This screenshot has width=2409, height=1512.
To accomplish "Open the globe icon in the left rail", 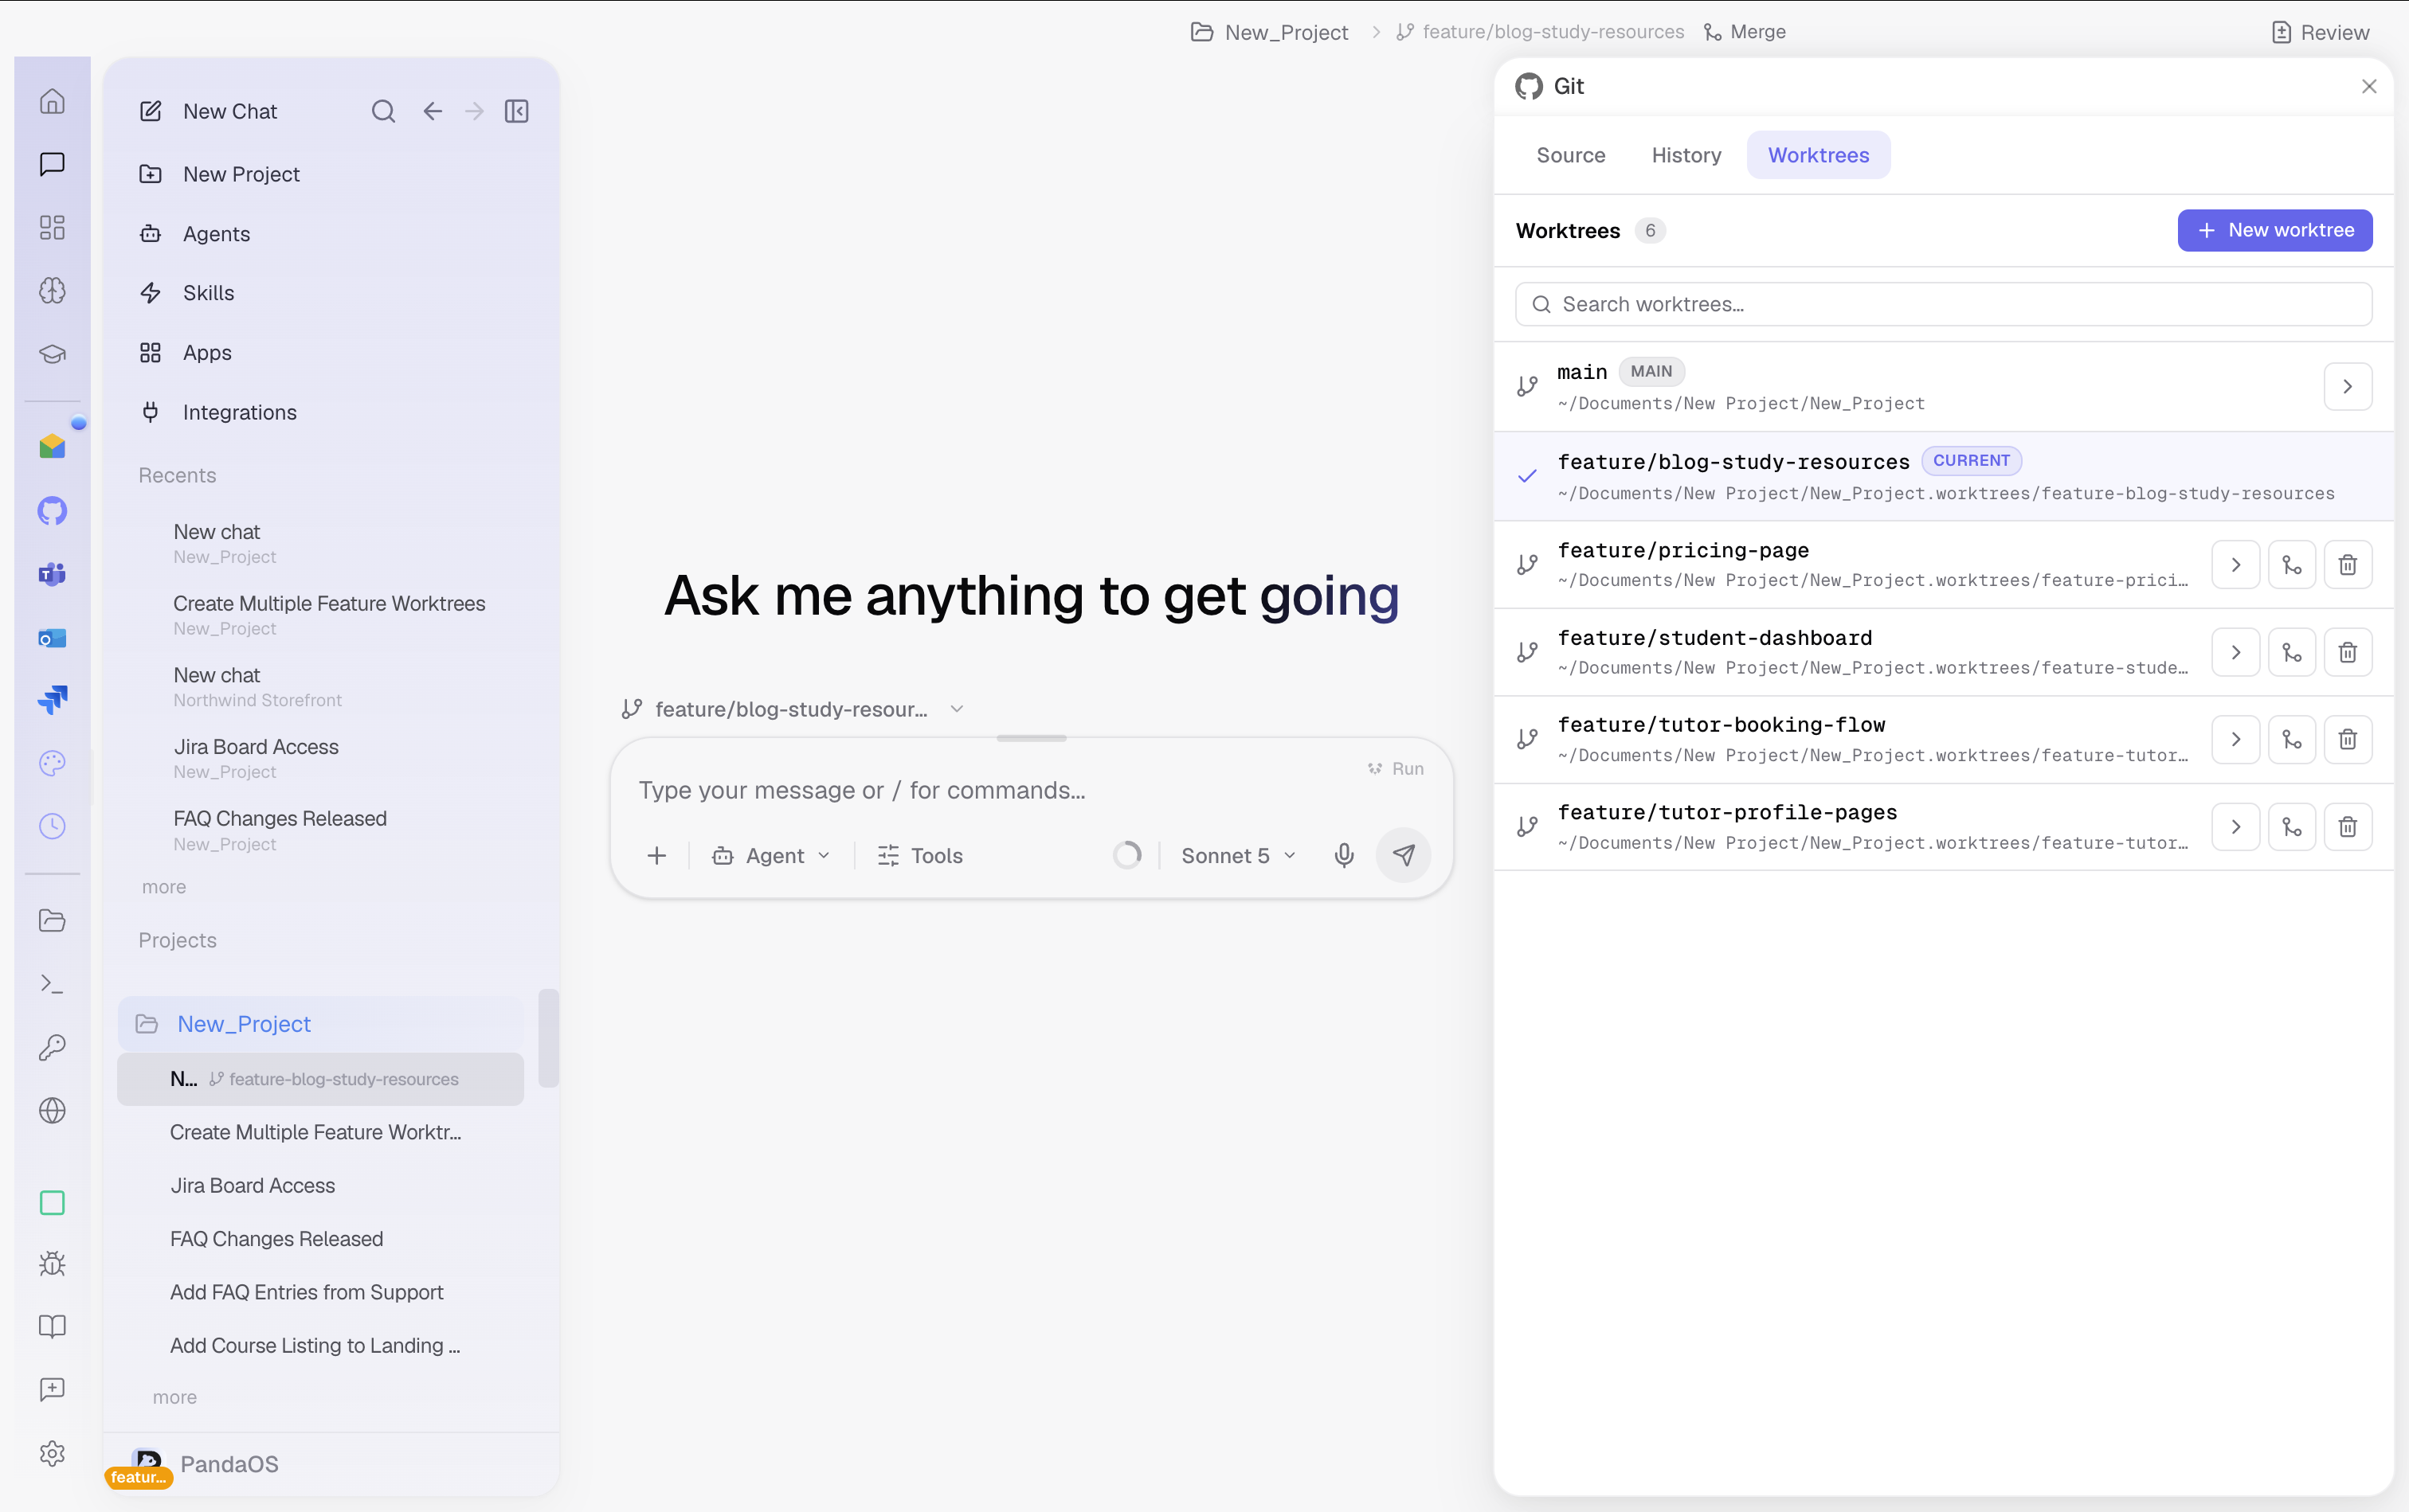I will coord(52,1111).
